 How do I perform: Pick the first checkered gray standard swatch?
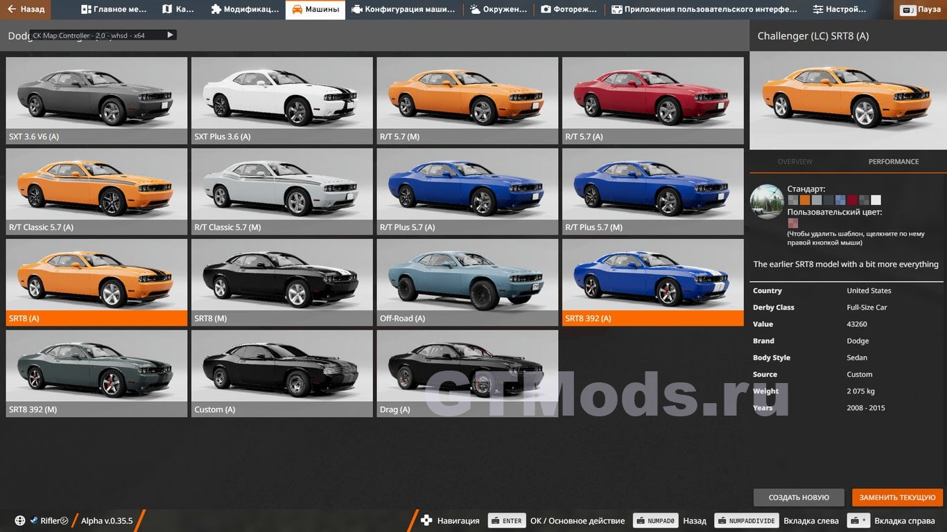click(793, 200)
